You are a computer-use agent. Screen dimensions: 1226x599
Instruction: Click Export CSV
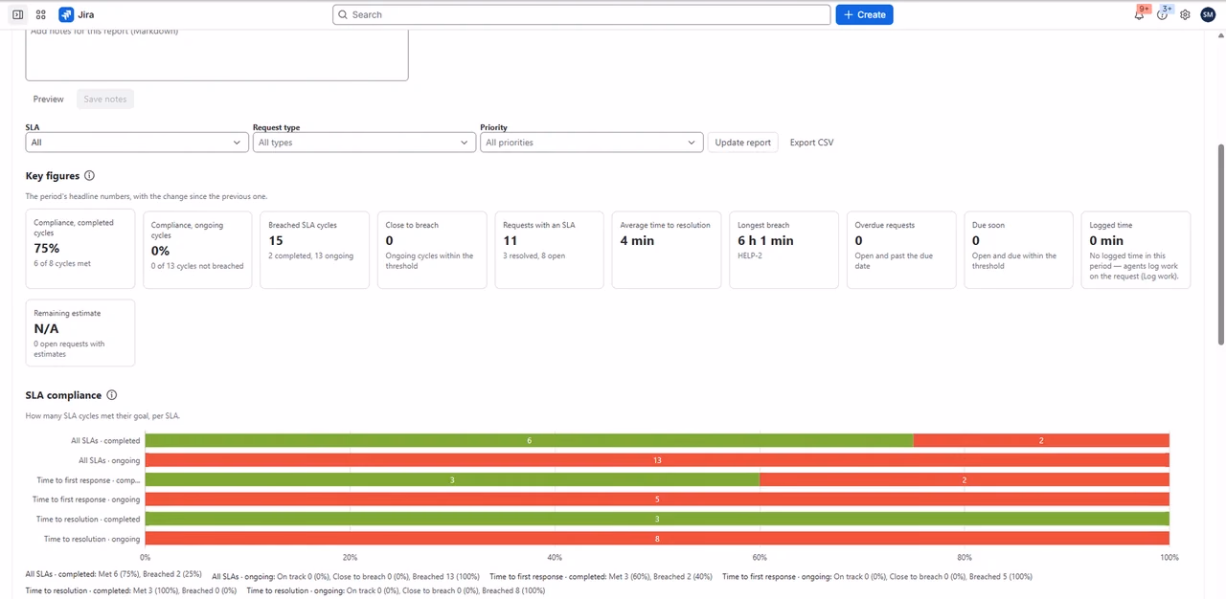click(x=811, y=143)
